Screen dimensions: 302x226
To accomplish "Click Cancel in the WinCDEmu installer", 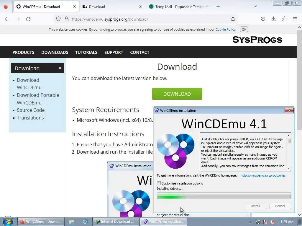I will (280, 206).
